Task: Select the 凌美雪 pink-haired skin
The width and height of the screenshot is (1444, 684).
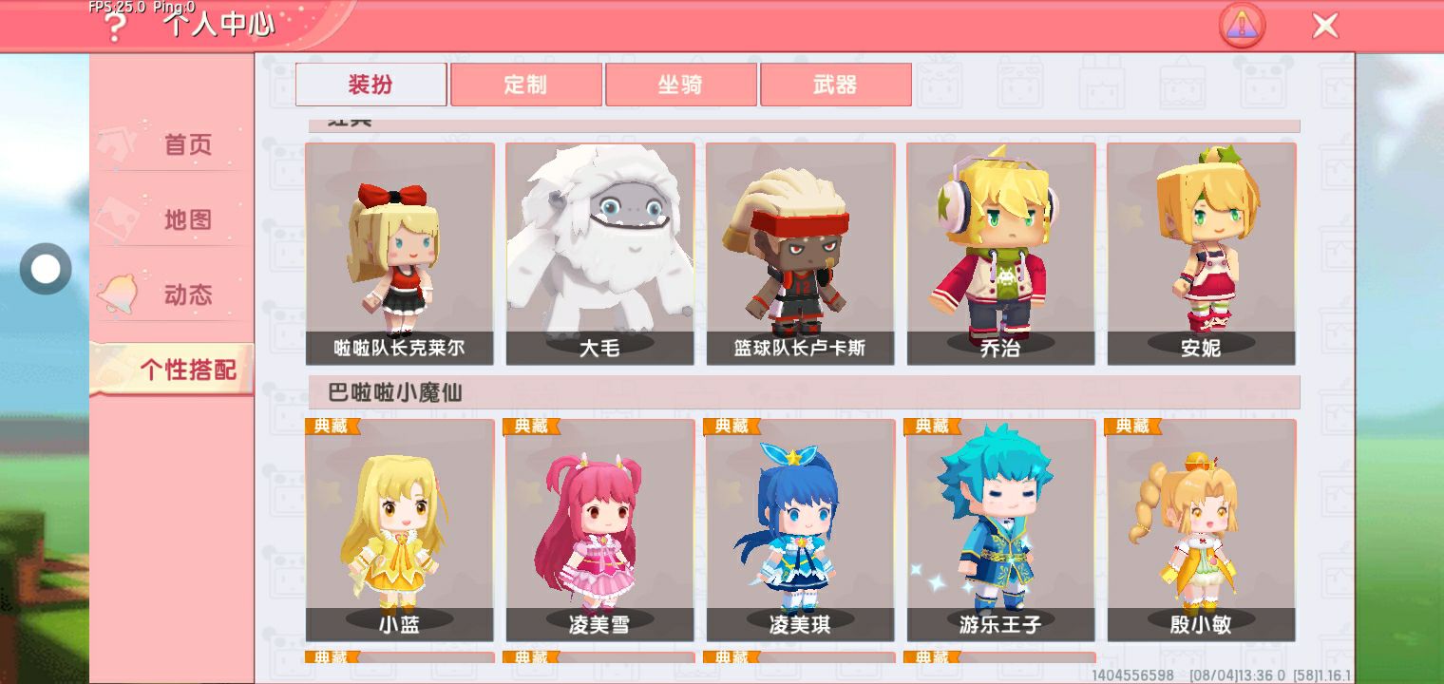Action: coord(600,530)
